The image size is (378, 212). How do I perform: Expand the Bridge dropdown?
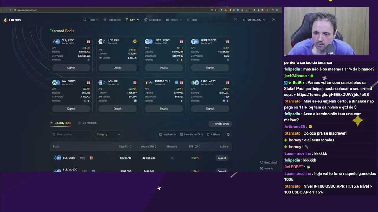tap(174, 20)
